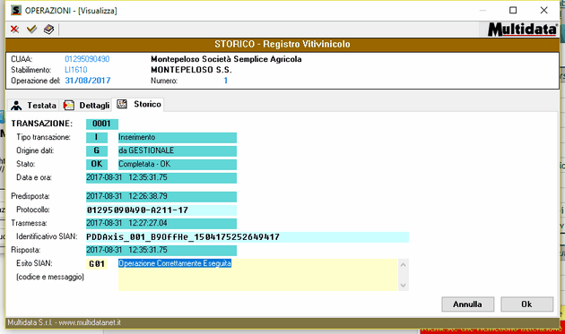Image resolution: width=565 pixels, height=334 pixels.
Task: Click scroll-down arrow in Esito SIAN message box
Action: coord(404,286)
